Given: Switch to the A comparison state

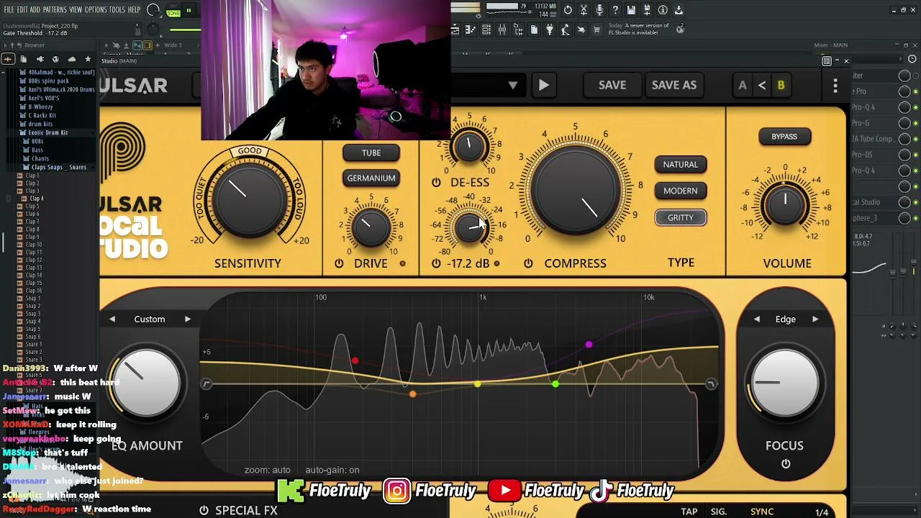Looking at the screenshot, I should [743, 85].
